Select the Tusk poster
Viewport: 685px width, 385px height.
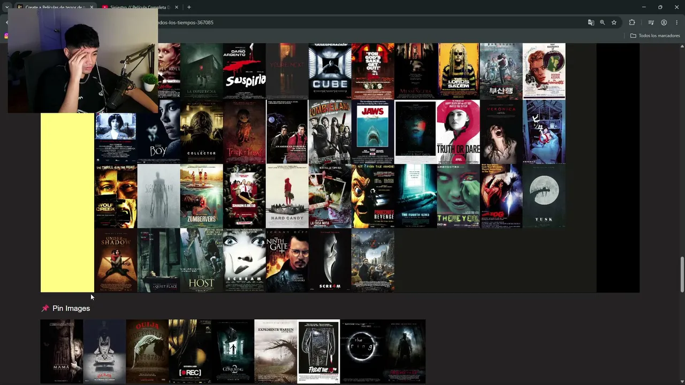[x=544, y=196]
